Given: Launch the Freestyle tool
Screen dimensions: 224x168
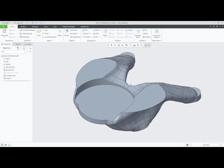Looking at the screenshot, I should [x=147, y=37].
